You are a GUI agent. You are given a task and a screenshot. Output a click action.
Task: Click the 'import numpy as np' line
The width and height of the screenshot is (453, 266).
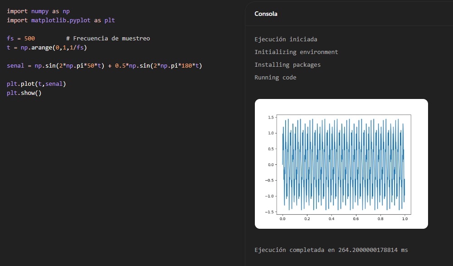[38, 11]
